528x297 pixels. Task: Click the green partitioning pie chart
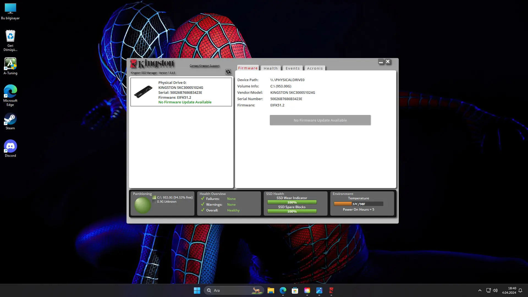[x=142, y=205]
